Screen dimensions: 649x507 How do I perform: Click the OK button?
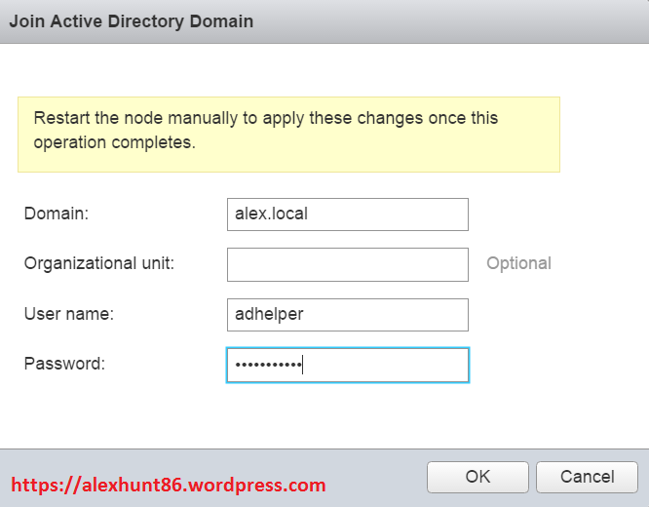click(477, 477)
